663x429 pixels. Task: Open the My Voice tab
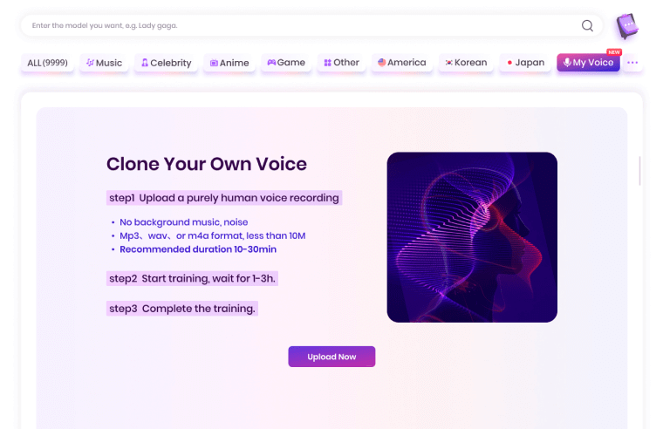coord(588,63)
